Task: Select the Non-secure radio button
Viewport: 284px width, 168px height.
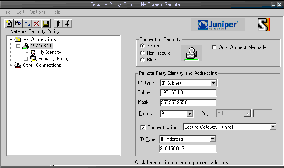Action: click(142, 53)
